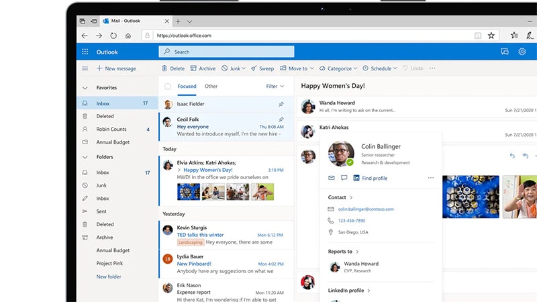This screenshot has width=537, height=302.
Task: Show more toolbar commands ellipsis
Action: coord(432,68)
